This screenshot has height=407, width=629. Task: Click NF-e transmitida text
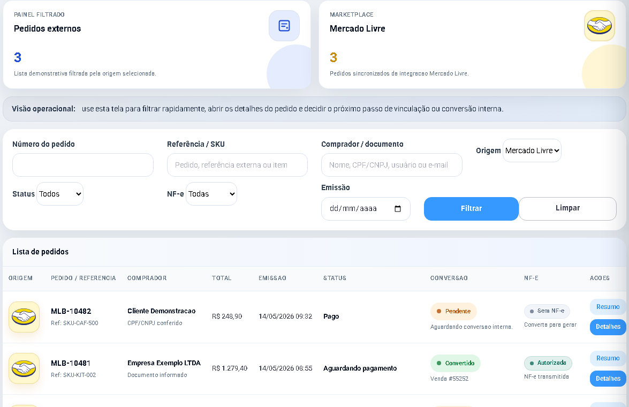point(547,376)
